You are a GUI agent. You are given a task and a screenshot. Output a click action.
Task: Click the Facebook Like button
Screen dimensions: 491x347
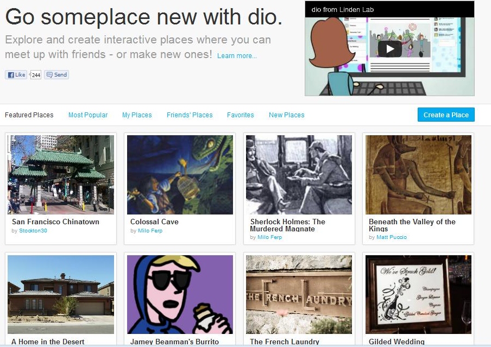(16, 75)
